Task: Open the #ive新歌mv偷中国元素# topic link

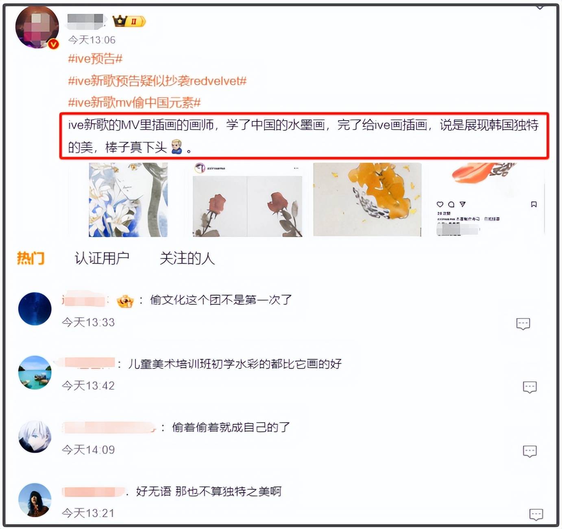Action: pyautogui.click(x=134, y=102)
